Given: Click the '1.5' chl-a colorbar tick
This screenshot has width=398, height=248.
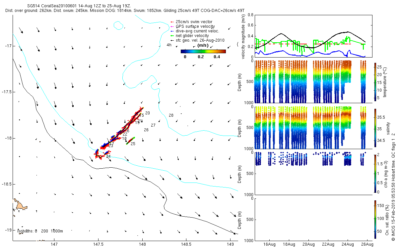Looking at the screenshot, I should point(380,164).
